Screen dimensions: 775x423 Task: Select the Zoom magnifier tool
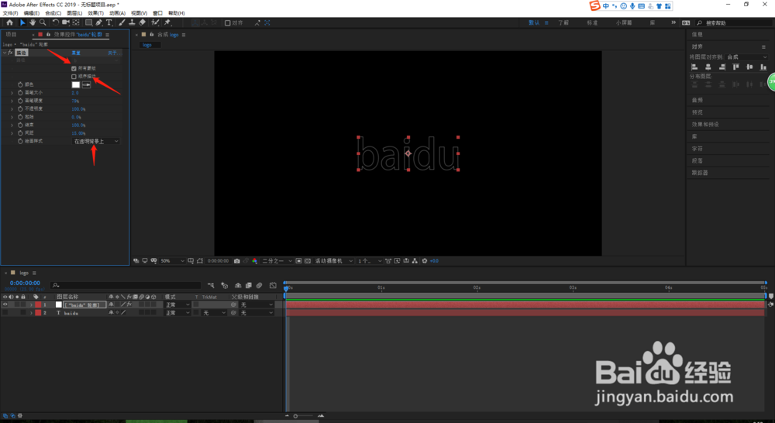coord(43,22)
